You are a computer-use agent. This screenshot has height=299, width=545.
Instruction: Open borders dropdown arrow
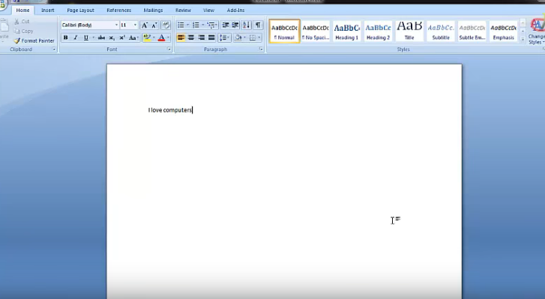point(259,37)
